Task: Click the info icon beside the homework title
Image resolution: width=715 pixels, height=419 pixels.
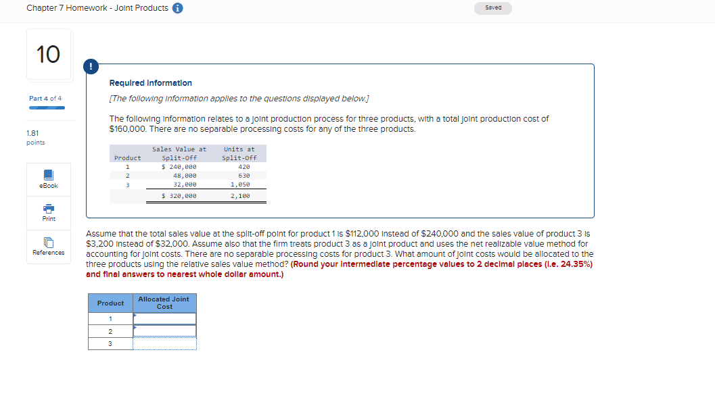Action: 177,8
